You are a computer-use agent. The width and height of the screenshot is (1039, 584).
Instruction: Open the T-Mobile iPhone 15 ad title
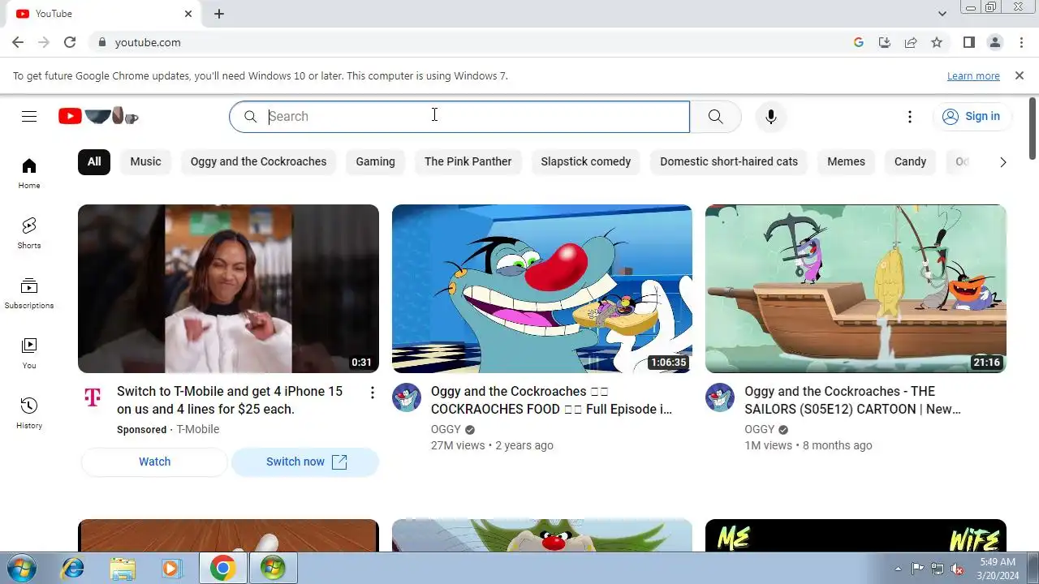(x=230, y=400)
